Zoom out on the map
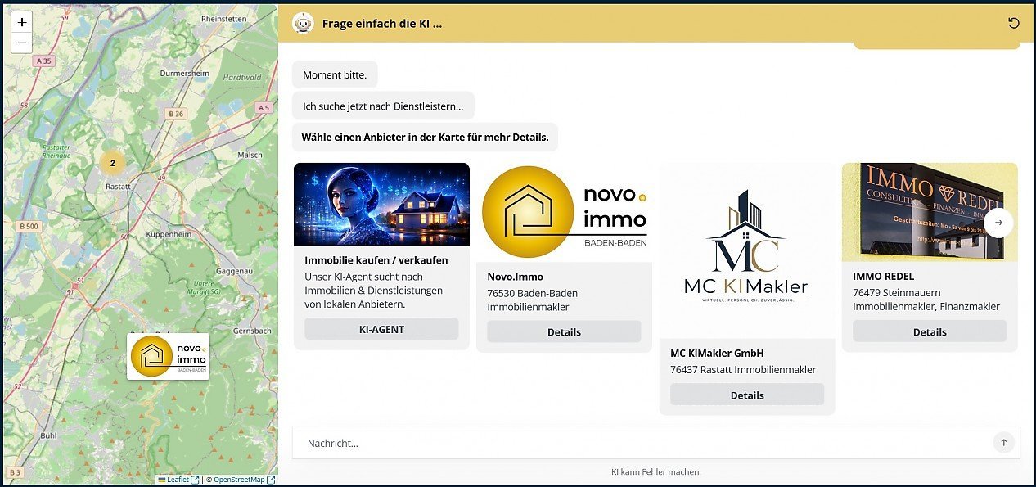The width and height of the screenshot is (1036, 487). [22, 43]
